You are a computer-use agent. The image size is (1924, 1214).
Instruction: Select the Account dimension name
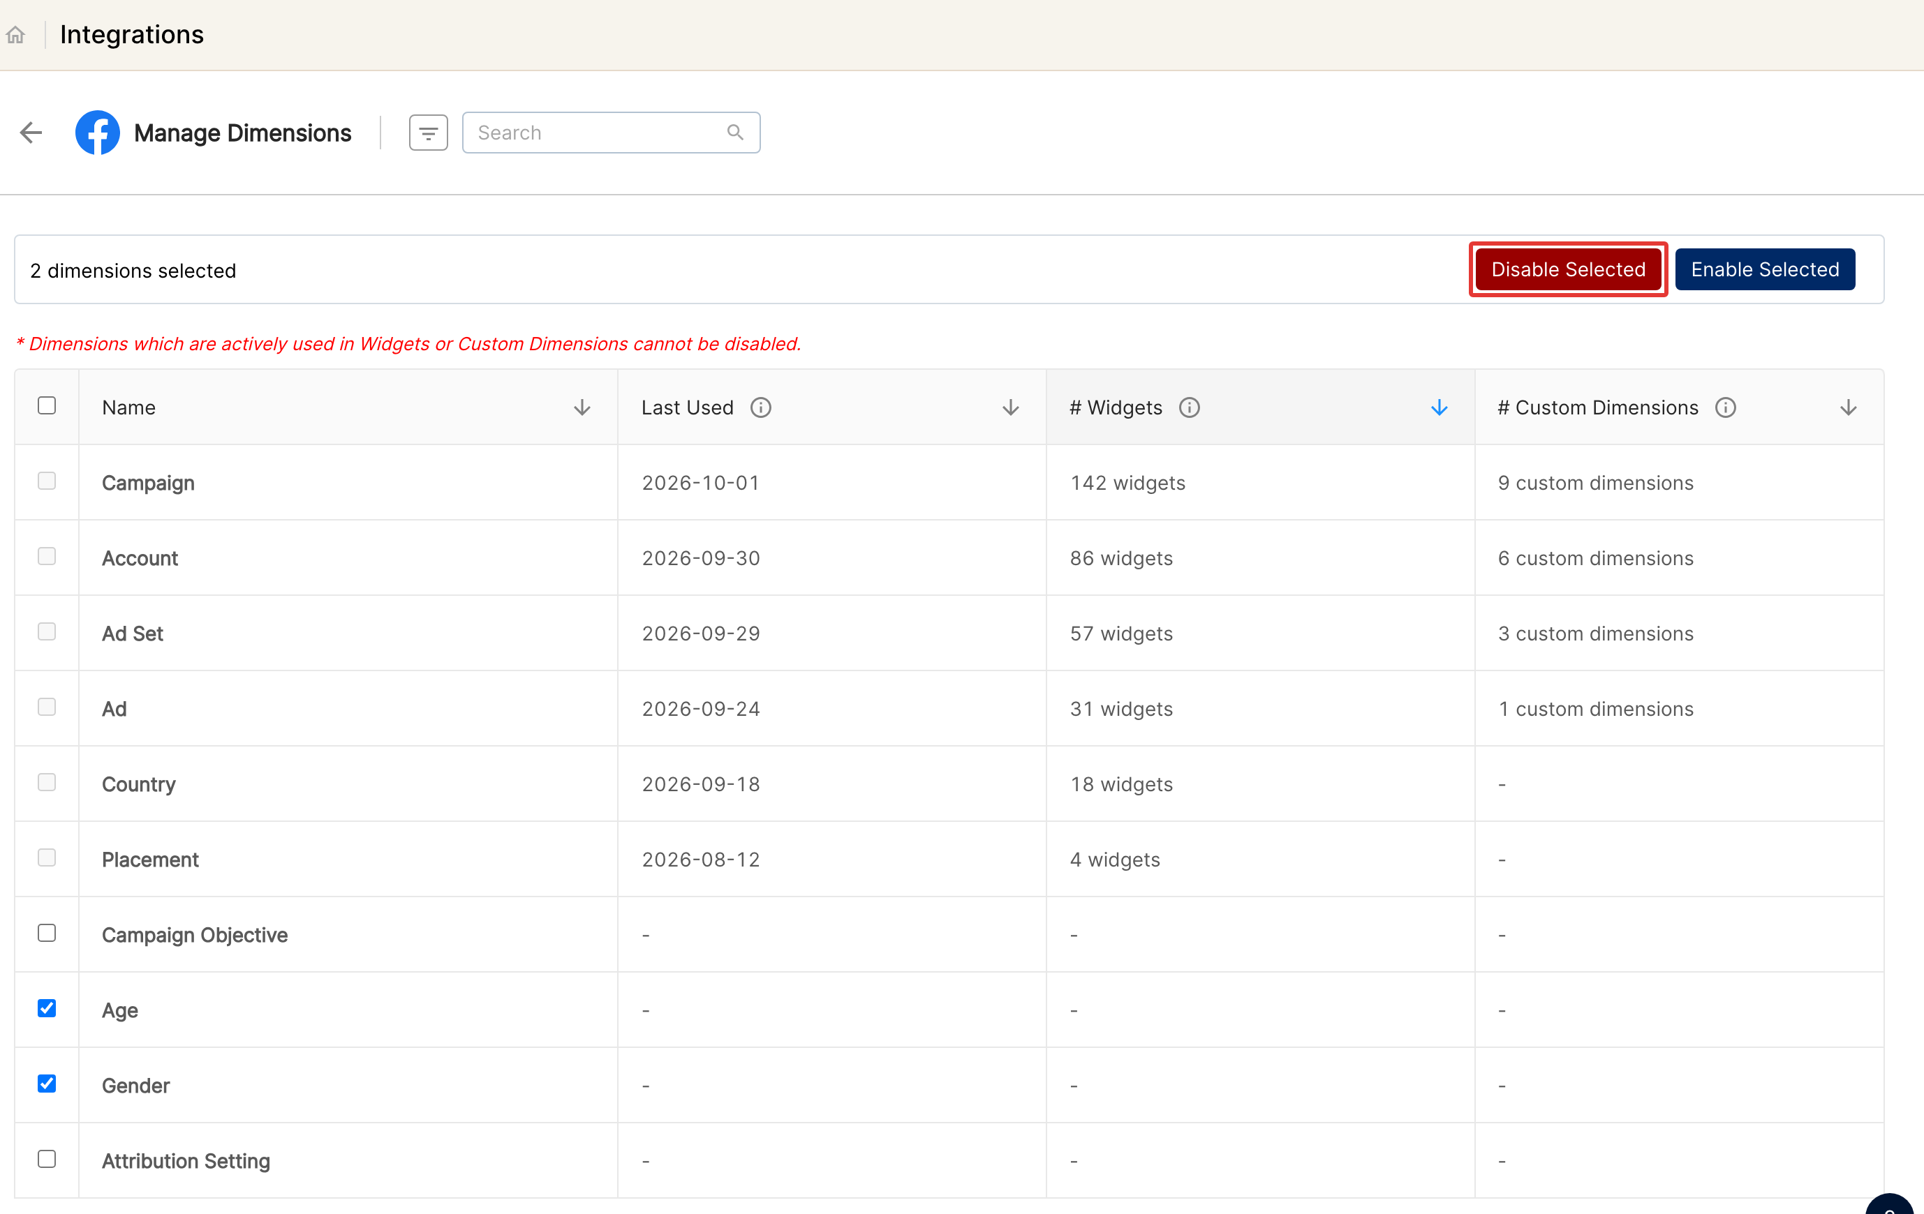(x=140, y=558)
